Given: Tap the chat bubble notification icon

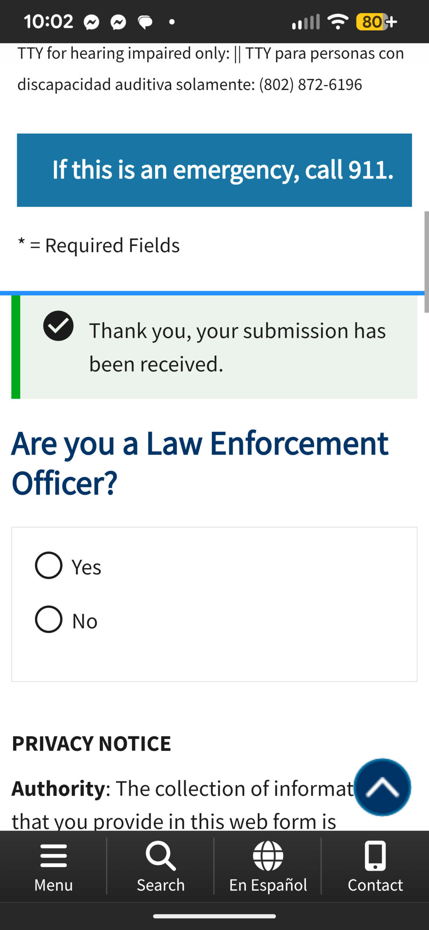Looking at the screenshot, I should point(145,23).
